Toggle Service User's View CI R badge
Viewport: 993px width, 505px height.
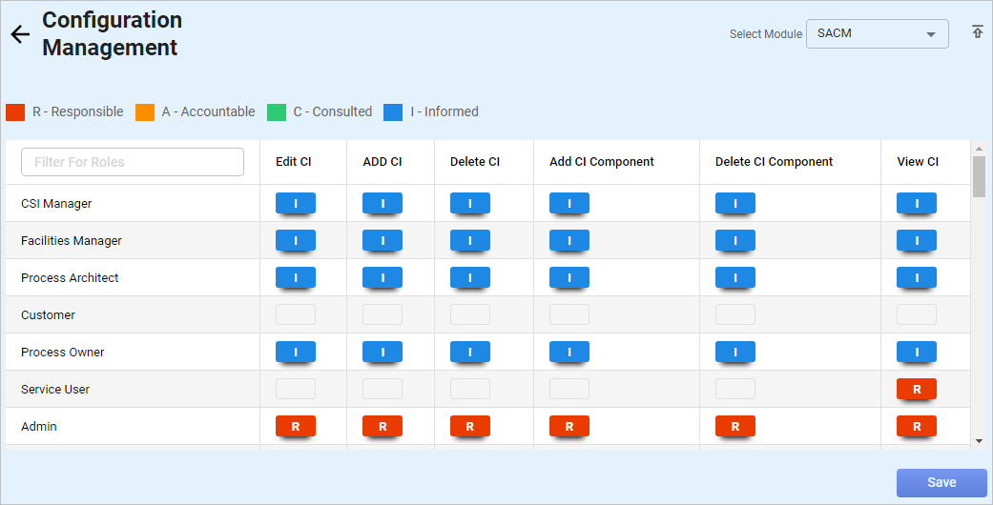pos(917,390)
